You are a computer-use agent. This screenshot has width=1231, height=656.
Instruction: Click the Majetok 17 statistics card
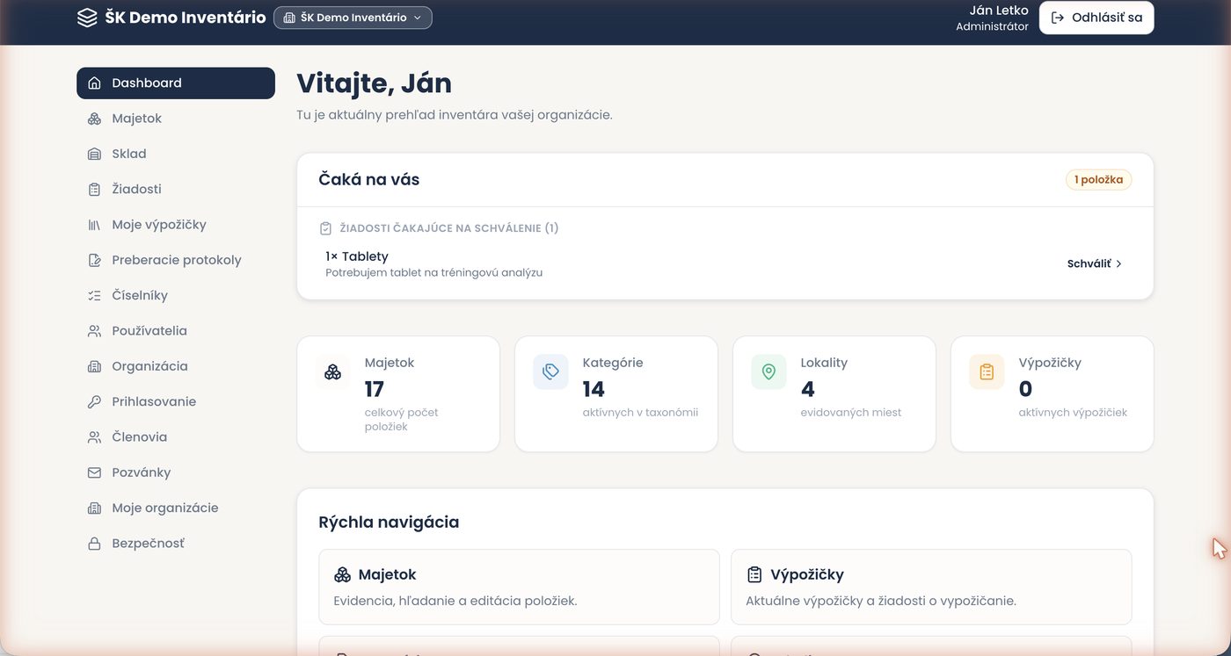point(398,394)
